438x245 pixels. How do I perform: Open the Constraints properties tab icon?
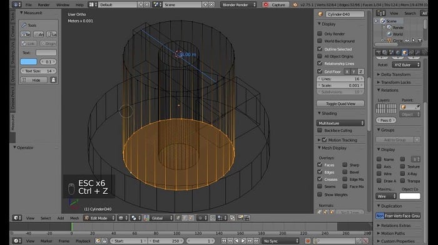(411, 52)
